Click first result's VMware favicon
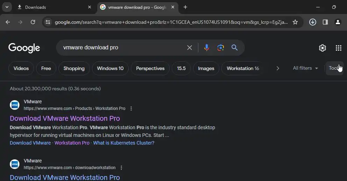347x181 pixels. coord(15,105)
